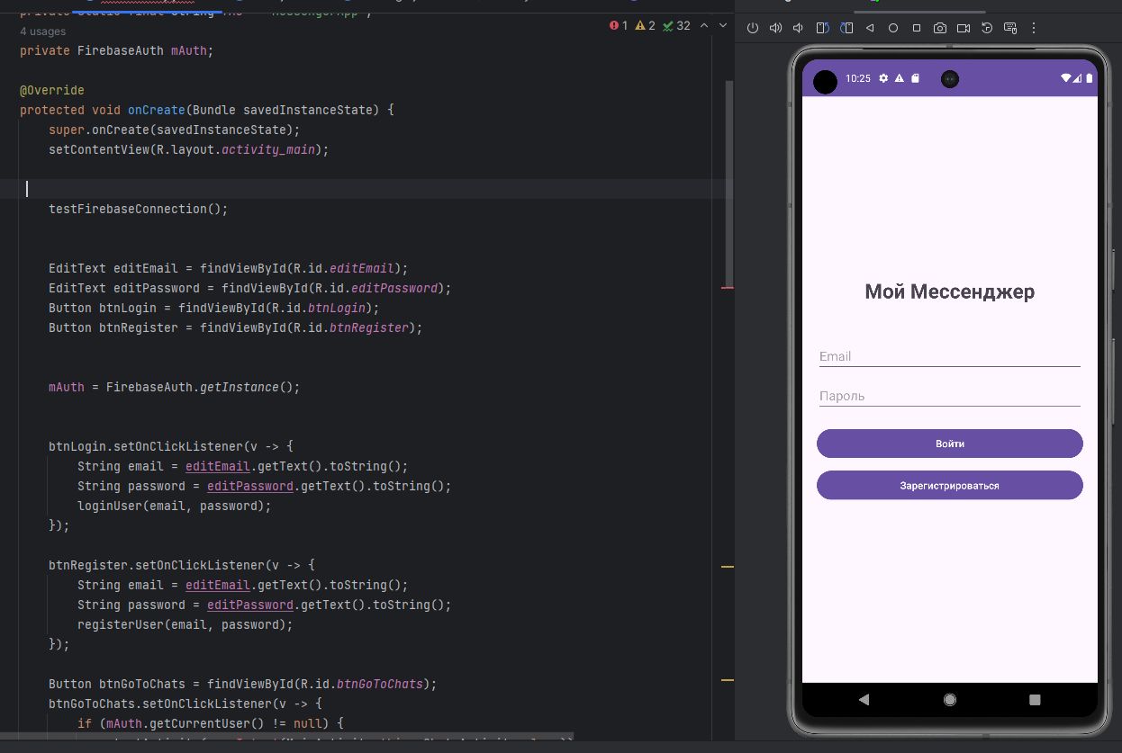Click the phone's settings gear status icon
Image resolution: width=1122 pixels, height=753 pixels.
click(883, 78)
